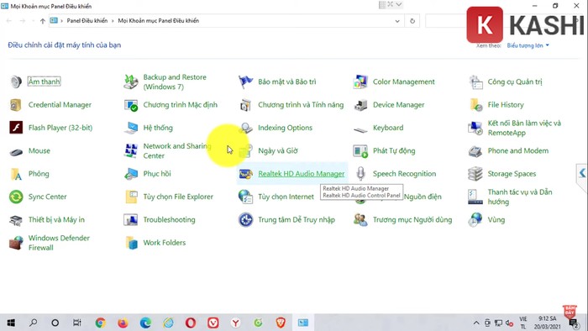This screenshot has height=331, width=588.
Task: Click the Thanh tác vụ và Dẫn hướng link
Action: pyautogui.click(x=520, y=197)
